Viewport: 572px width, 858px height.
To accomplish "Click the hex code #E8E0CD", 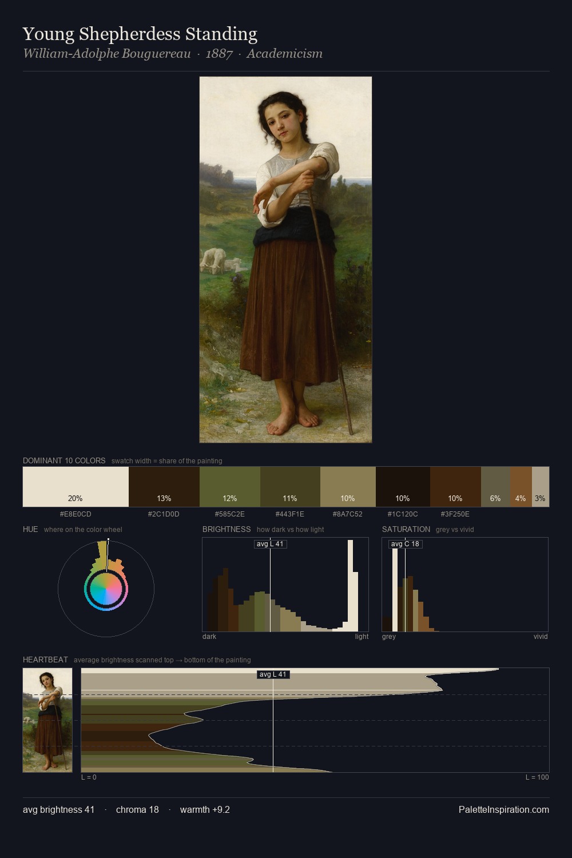I will tap(76, 514).
